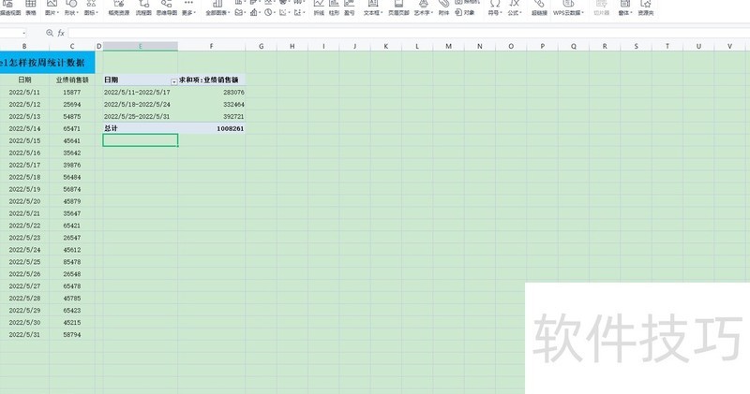The height and width of the screenshot is (394, 750).
Task: Select the date cell 2022/5/11
Action: (x=24, y=92)
